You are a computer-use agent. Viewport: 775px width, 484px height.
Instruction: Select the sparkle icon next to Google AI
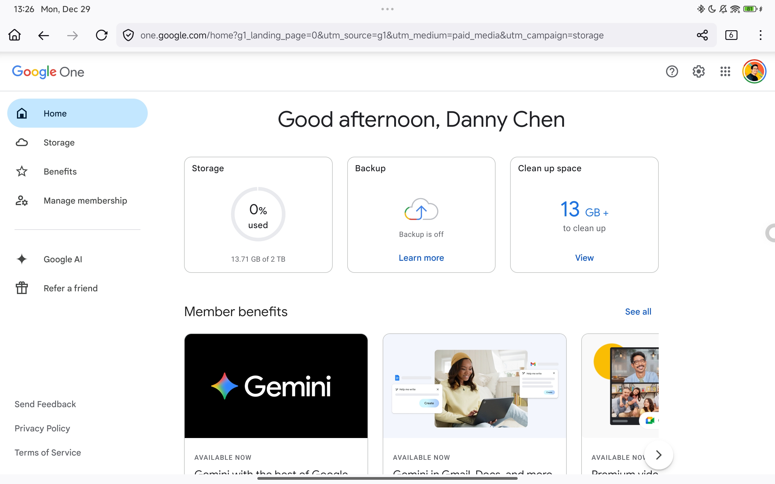click(x=21, y=259)
